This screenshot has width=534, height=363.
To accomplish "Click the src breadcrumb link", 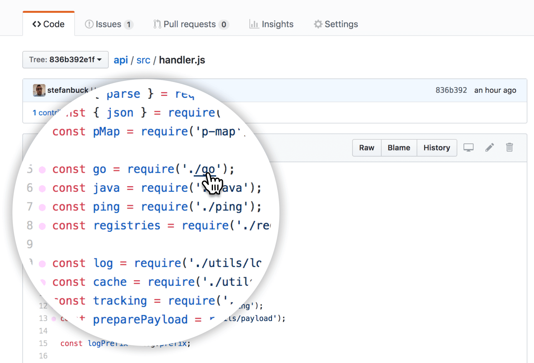I will click(143, 60).
